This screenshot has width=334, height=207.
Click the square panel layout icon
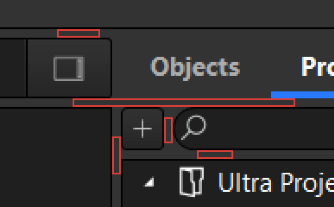coord(69,68)
